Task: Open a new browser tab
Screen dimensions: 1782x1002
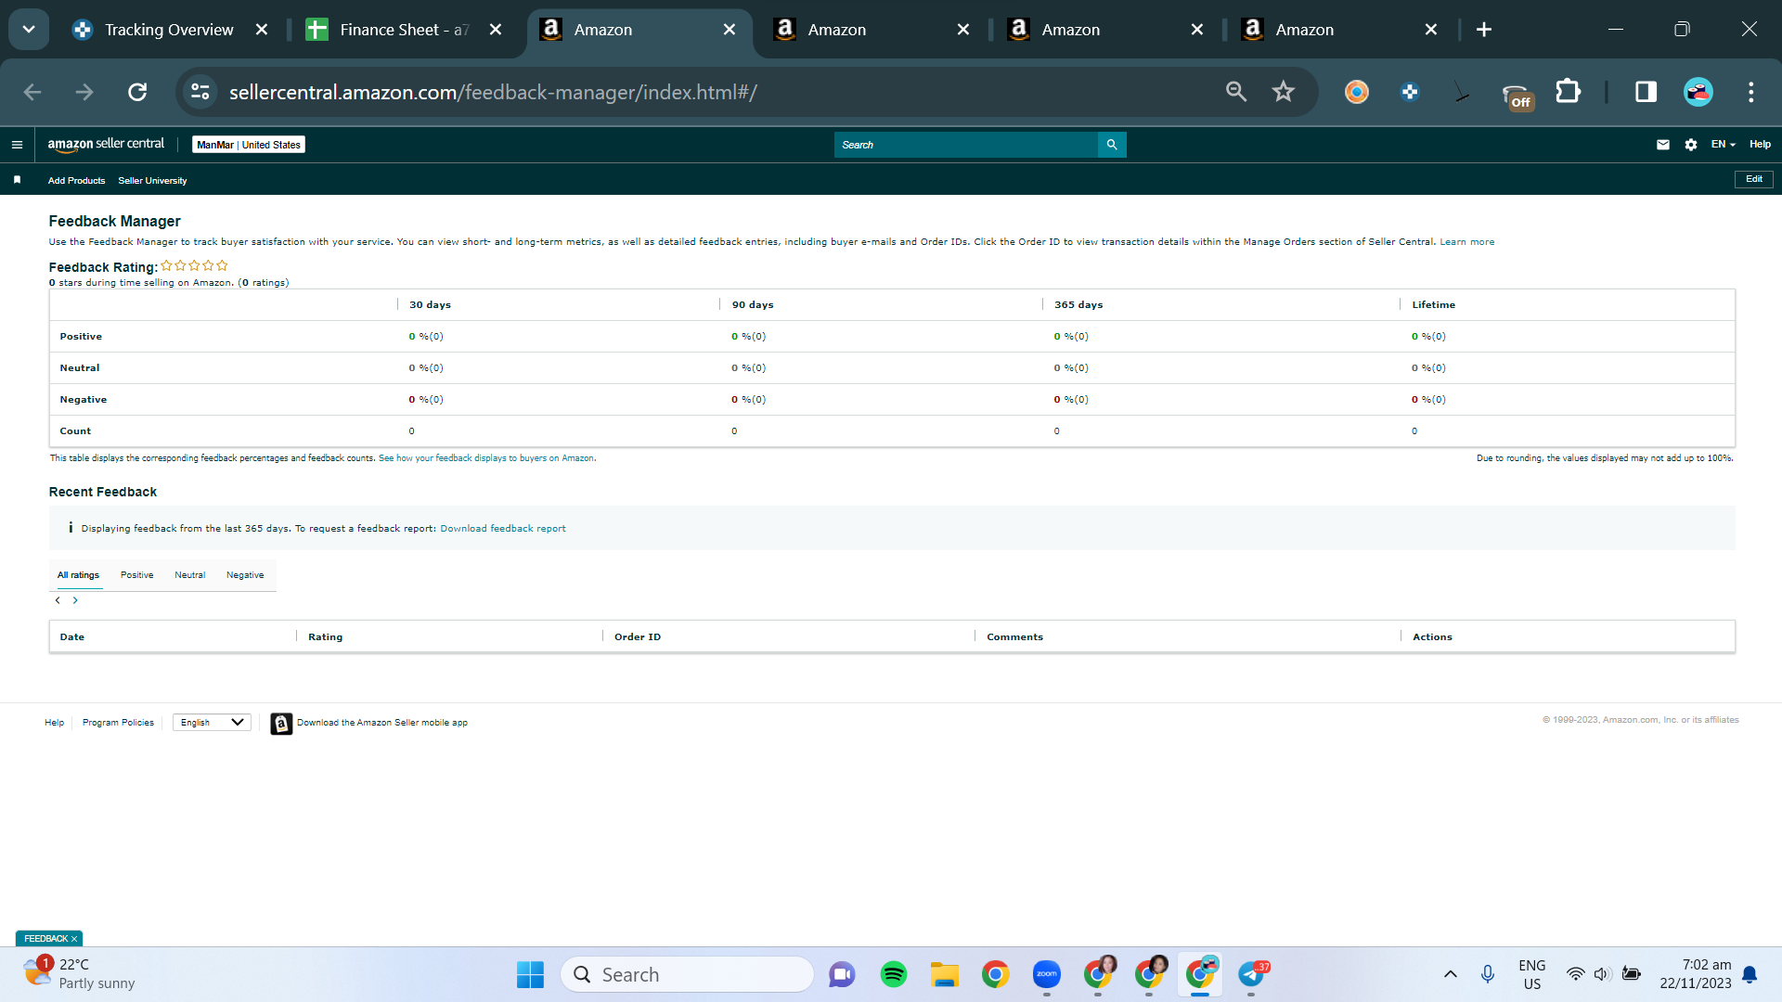Action: point(1484,30)
